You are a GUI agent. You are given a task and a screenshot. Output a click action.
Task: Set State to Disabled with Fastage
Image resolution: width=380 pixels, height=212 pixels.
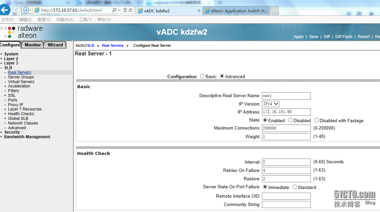(316, 120)
